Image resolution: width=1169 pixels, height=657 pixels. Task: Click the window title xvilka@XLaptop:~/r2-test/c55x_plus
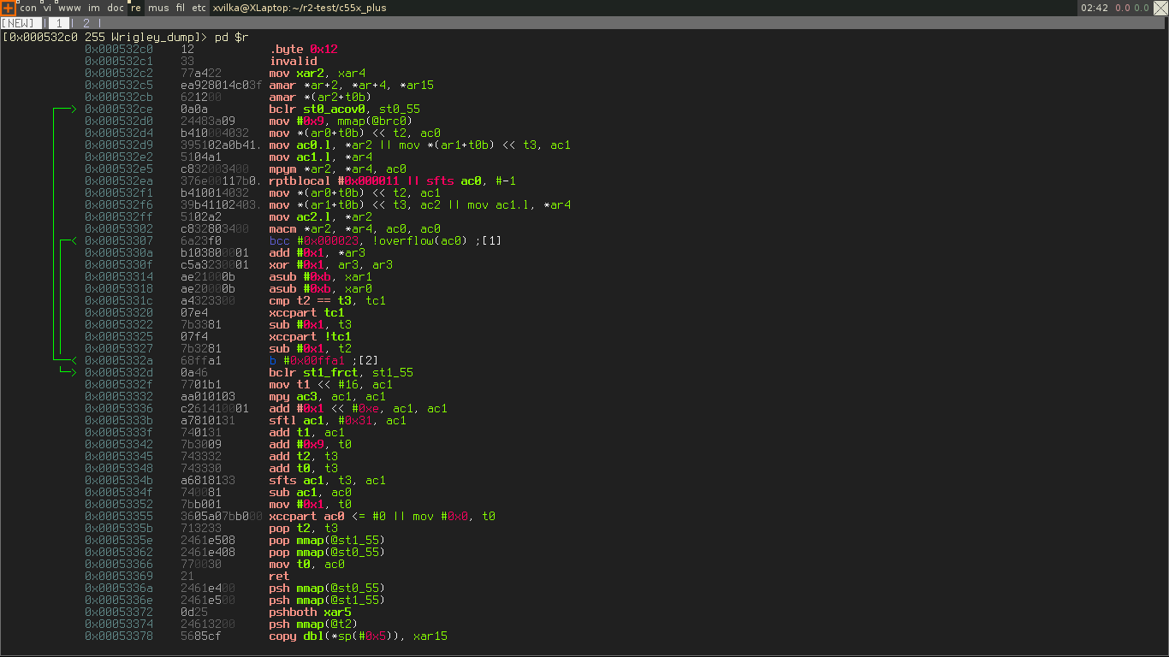[299, 8]
